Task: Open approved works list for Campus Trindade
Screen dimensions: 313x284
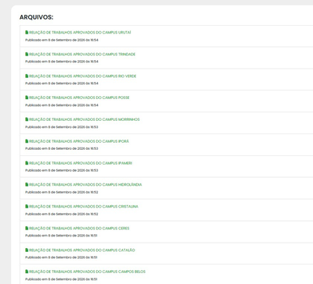Action: 82,55
